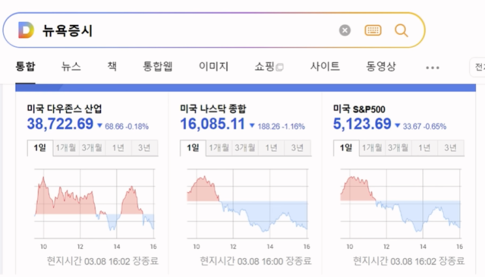Select 1개월 period for 나스닥 chart

(219, 148)
